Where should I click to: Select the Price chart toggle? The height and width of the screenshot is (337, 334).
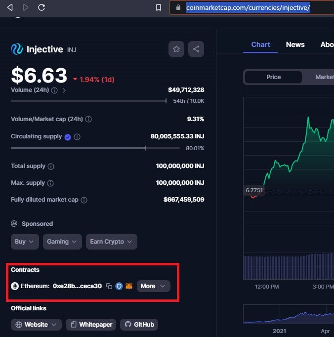[273, 77]
